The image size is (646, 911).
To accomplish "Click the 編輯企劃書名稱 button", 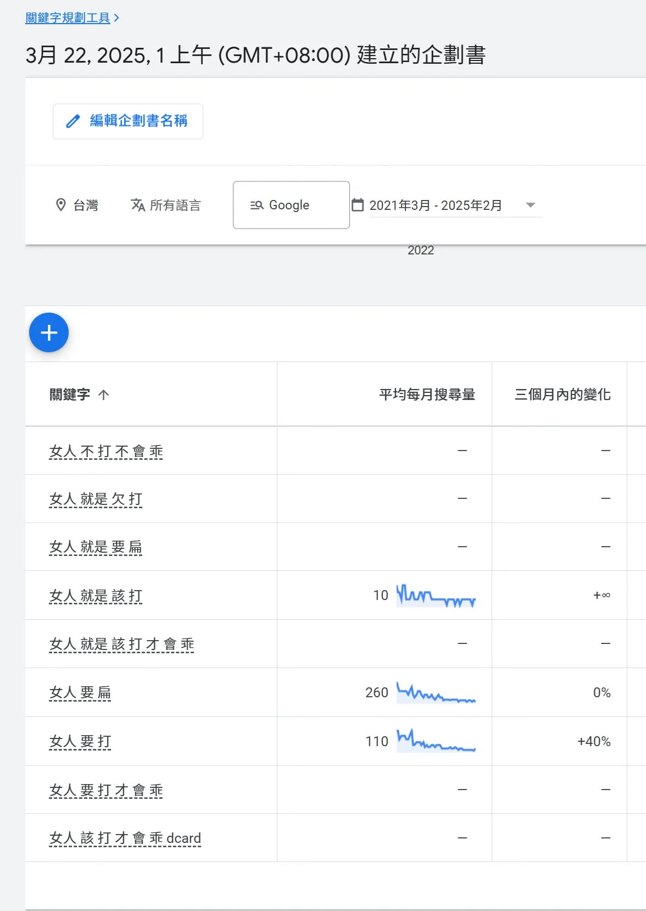I will pos(127,121).
